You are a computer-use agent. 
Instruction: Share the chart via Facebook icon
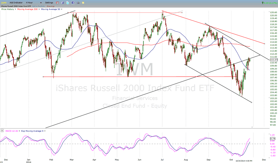click(73, 3)
